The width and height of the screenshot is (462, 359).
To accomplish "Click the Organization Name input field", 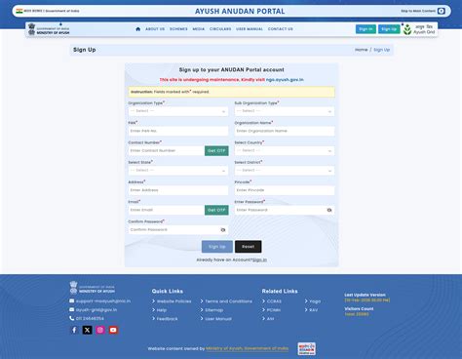I will click(285, 131).
